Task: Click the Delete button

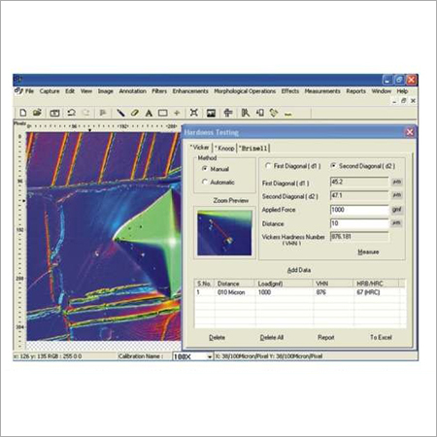Action: pyautogui.click(x=217, y=337)
